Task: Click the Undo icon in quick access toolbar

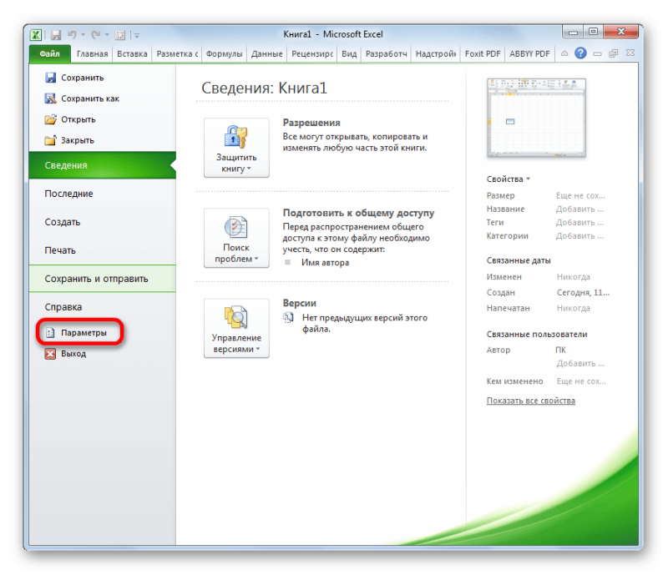Action: click(x=72, y=34)
